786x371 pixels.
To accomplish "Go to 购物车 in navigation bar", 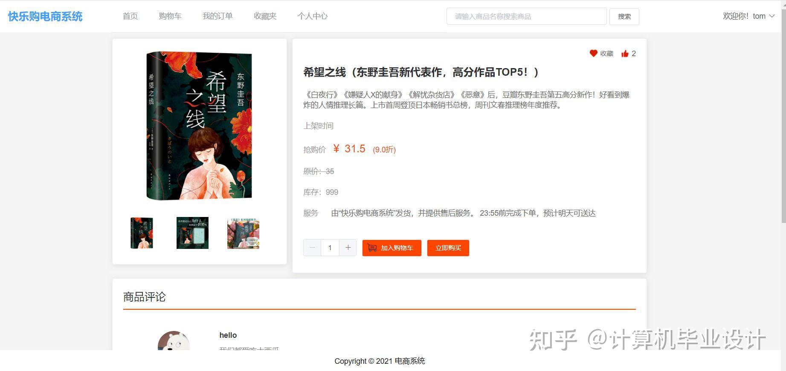I will tap(170, 16).
